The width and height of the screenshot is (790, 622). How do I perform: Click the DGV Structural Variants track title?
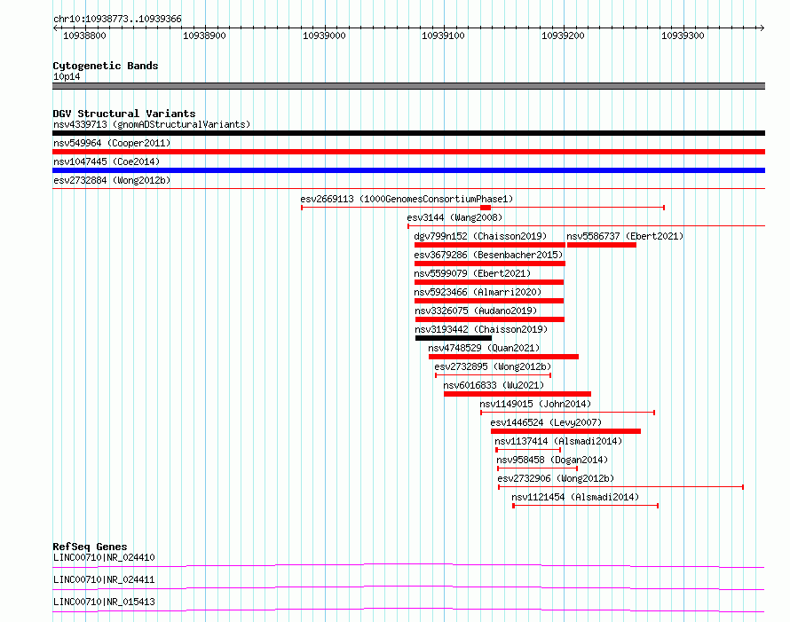[124, 114]
